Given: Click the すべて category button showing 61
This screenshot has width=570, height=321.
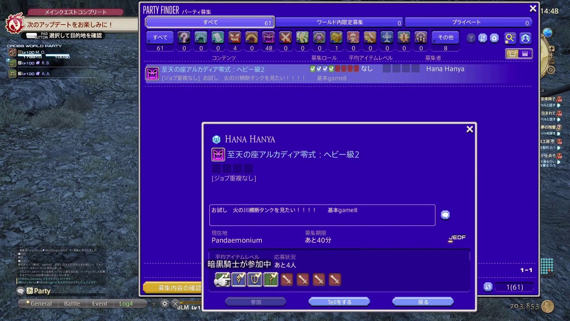Looking at the screenshot, I should tap(160, 37).
